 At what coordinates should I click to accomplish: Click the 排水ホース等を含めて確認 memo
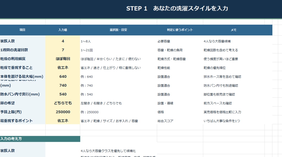(x=223, y=77)
